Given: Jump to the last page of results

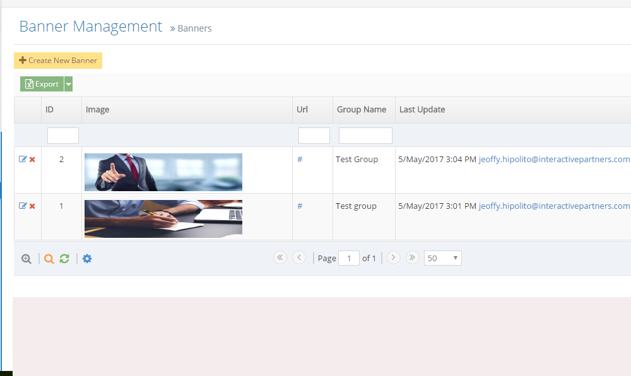Looking at the screenshot, I should [x=413, y=257].
